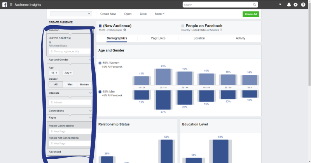Click the 45% Men legend swatch

[100, 92]
